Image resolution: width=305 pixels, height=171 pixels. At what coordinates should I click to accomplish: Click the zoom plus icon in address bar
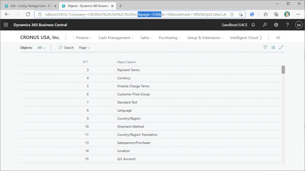pyautogui.click(x=232, y=14)
